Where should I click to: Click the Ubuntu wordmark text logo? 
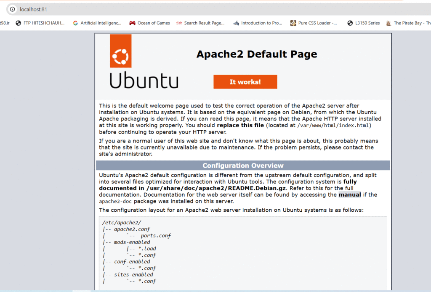[144, 80]
